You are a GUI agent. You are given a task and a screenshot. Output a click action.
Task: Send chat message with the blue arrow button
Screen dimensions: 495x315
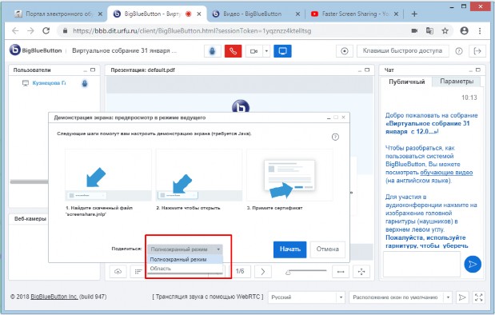point(473,264)
